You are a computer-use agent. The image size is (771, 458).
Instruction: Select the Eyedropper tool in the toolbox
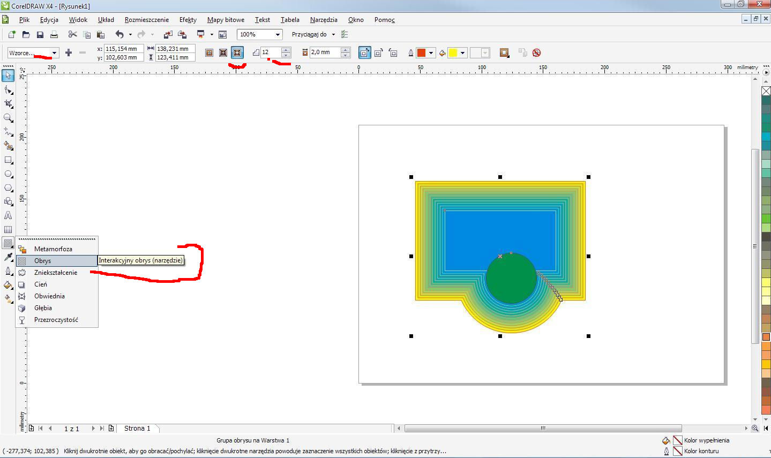(x=8, y=257)
